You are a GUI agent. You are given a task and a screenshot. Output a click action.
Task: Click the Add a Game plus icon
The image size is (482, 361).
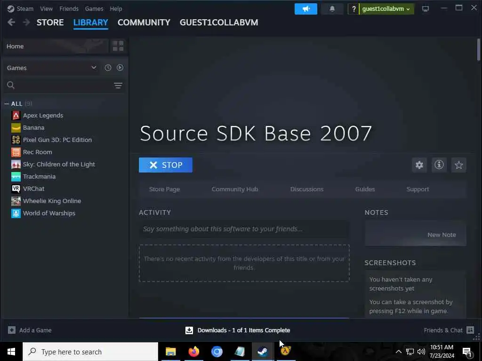12,330
